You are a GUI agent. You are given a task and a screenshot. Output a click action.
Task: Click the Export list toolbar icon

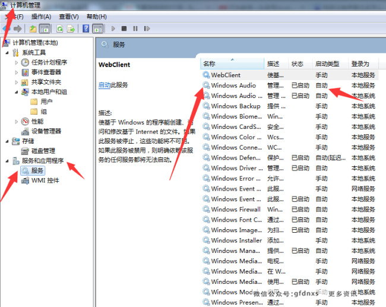71,29
